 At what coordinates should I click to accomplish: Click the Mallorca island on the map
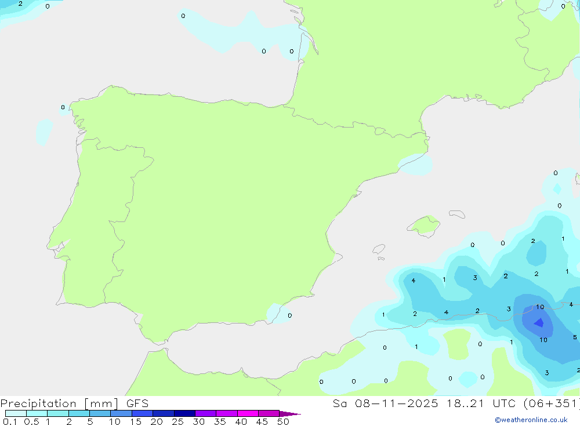[425, 226]
